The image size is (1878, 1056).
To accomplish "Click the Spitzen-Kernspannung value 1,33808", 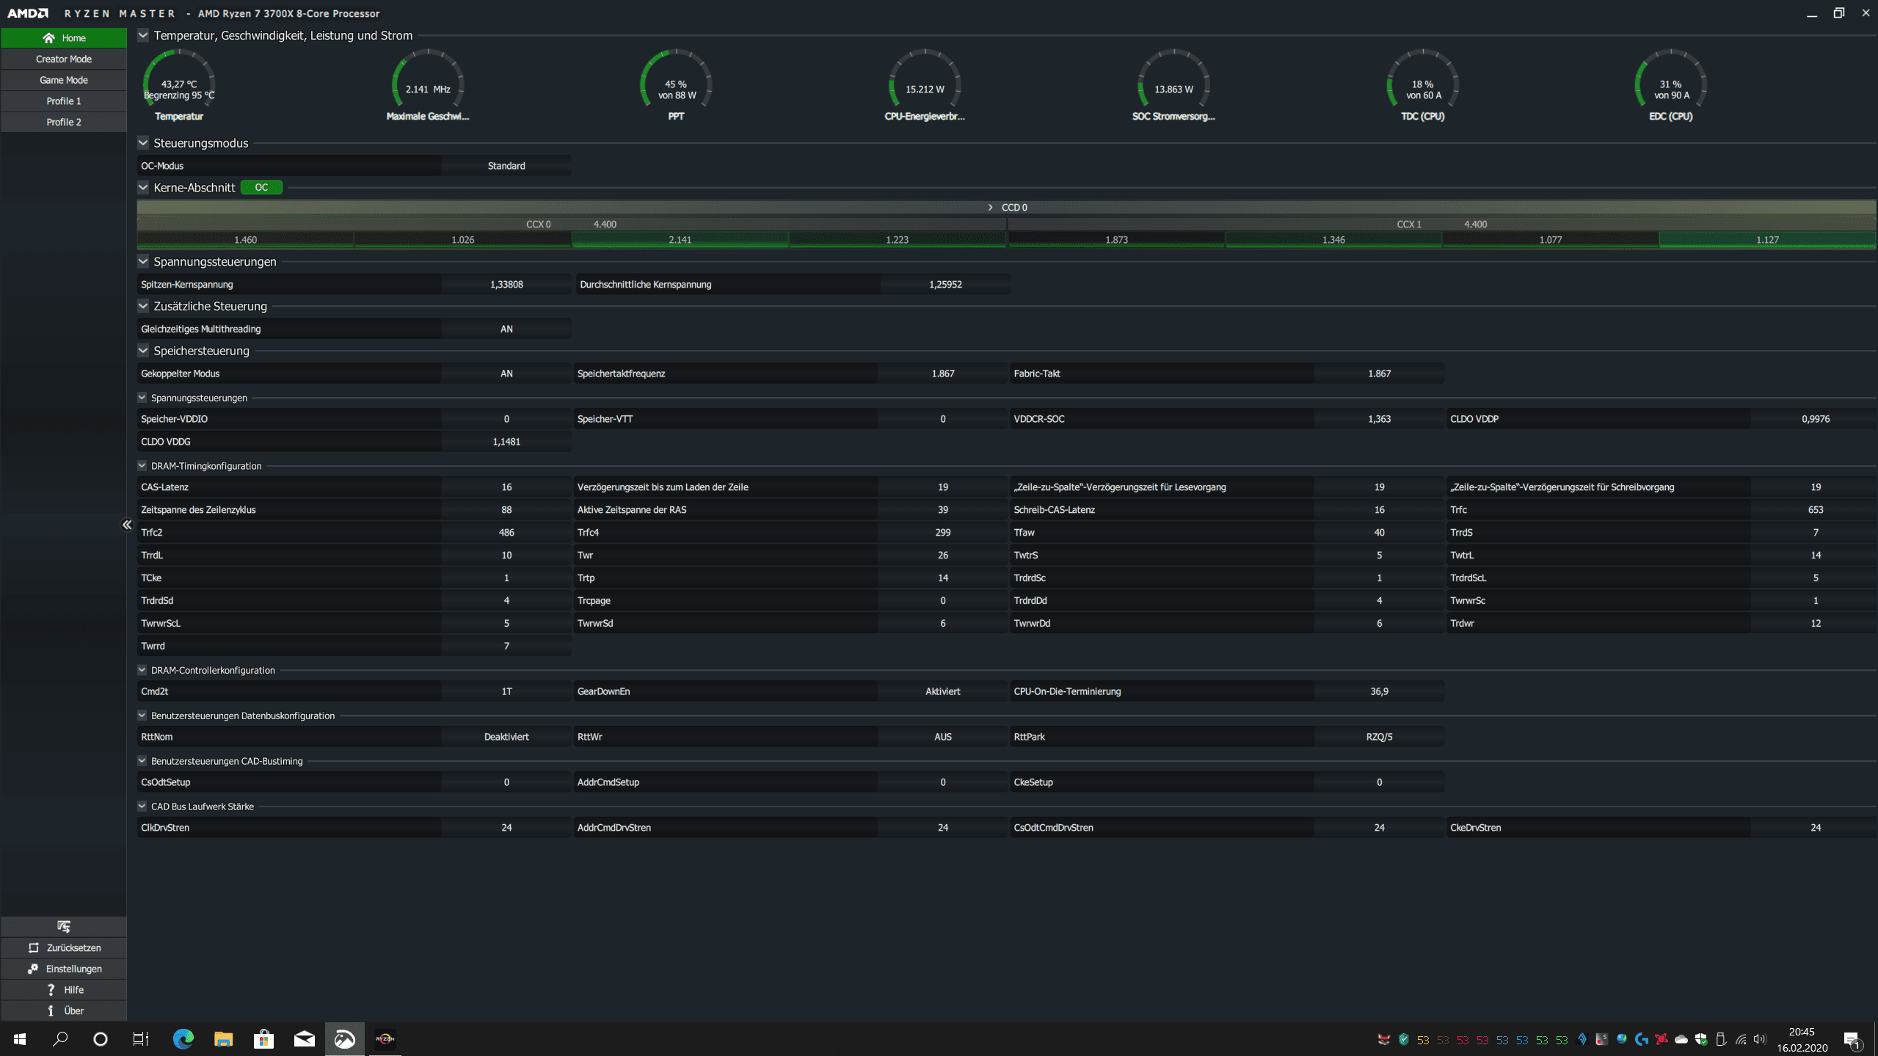I will point(506,285).
